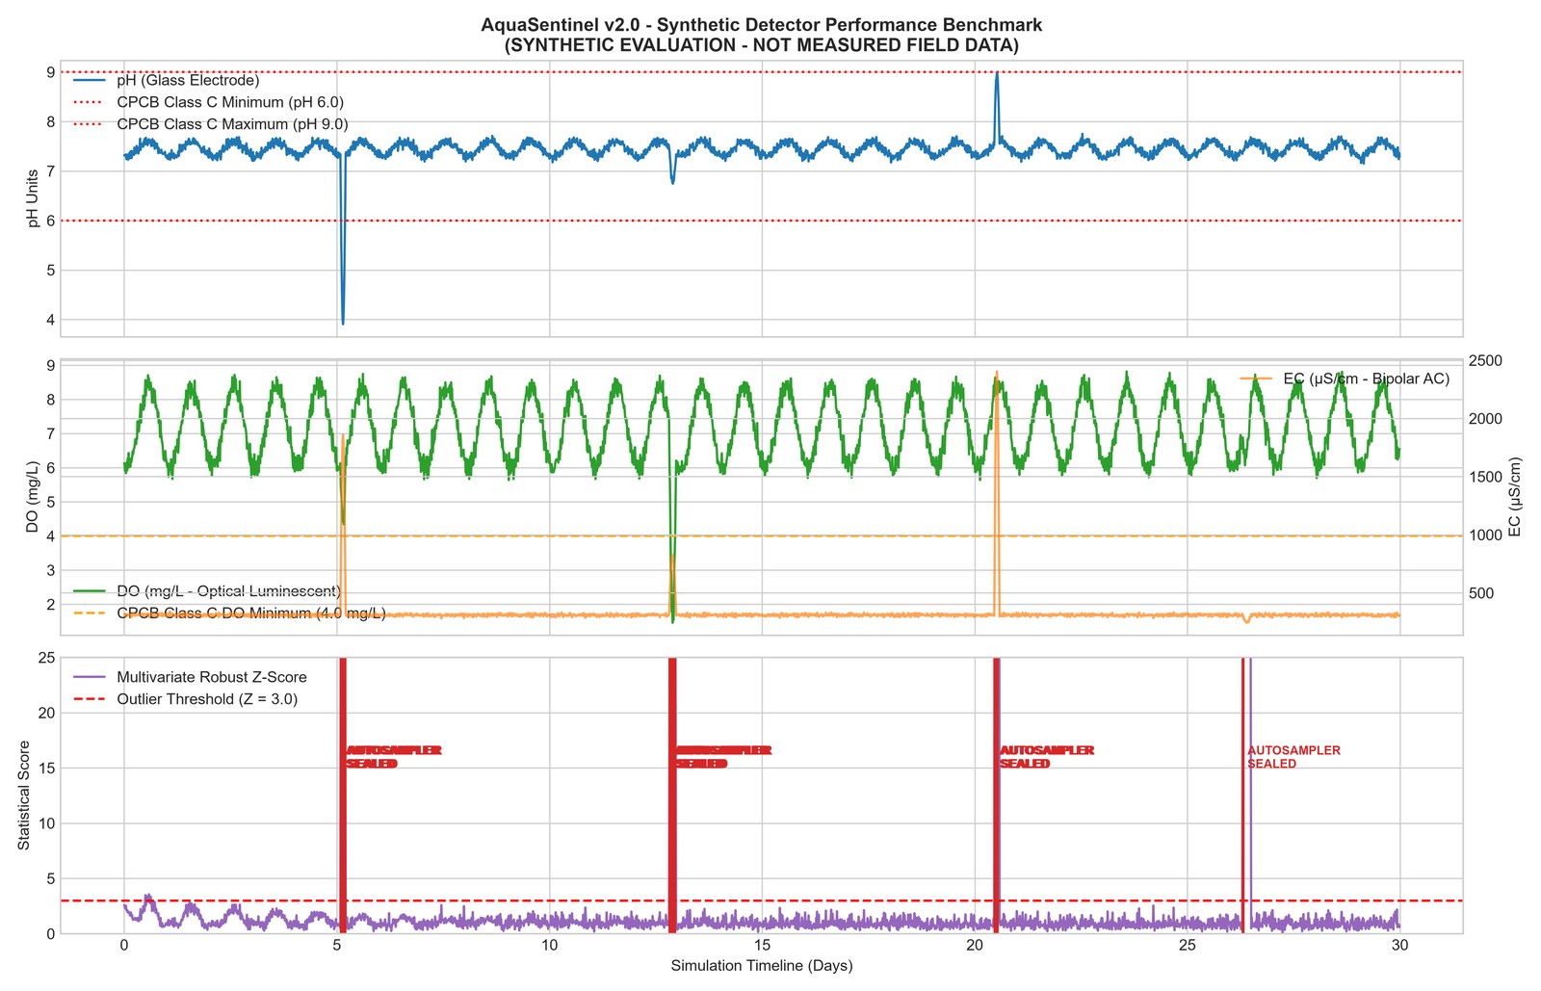The image size is (1541, 991).
Task: Click the orange EC spike peak near day 20.5
Action: [x=996, y=373]
